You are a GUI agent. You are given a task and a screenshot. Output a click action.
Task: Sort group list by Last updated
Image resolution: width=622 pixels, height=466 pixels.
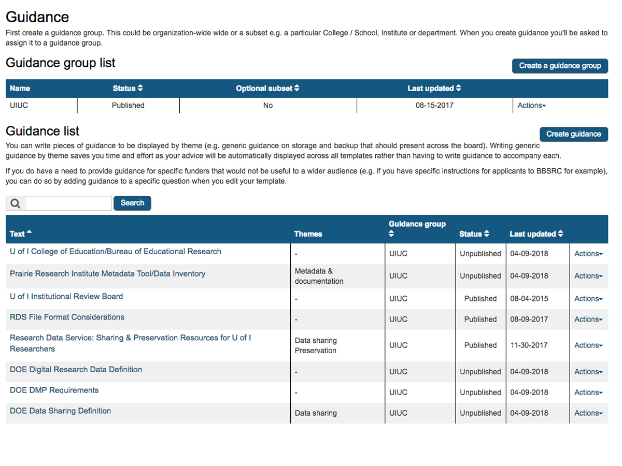(434, 89)
